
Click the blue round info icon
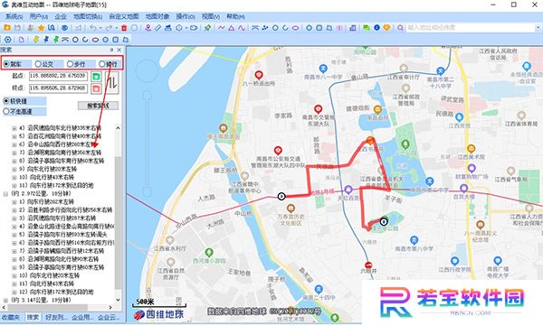tap(376, 28)
